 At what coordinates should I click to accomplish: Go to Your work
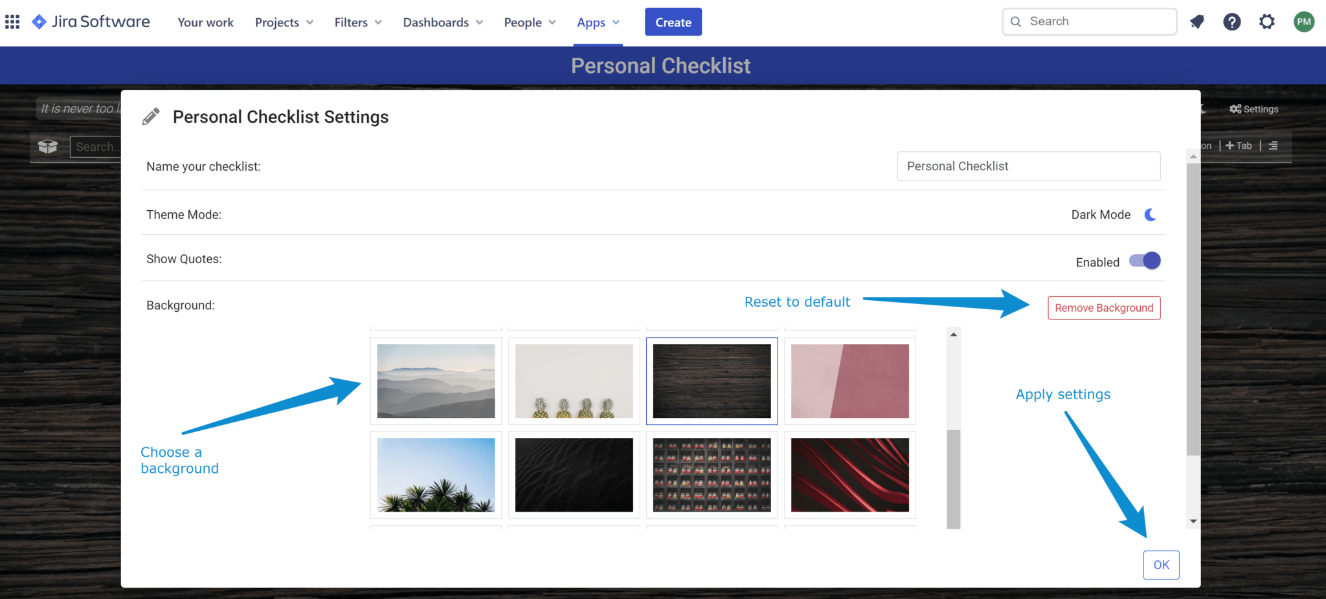[x=205, y=23]
